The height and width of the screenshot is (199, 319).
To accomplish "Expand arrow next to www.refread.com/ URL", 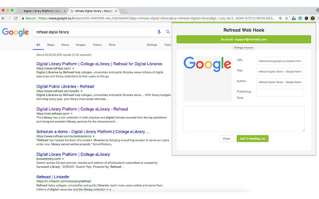I will point(73,69).
